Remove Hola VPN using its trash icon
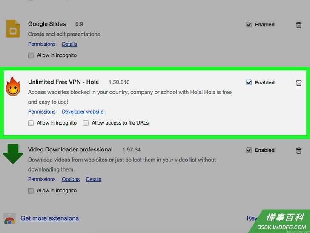310x233 pixels. tap(299, 83)
